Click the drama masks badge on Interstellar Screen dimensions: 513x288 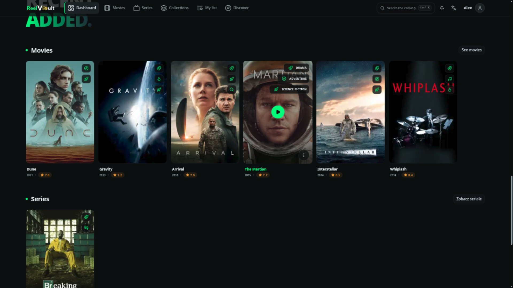point(377,68)
